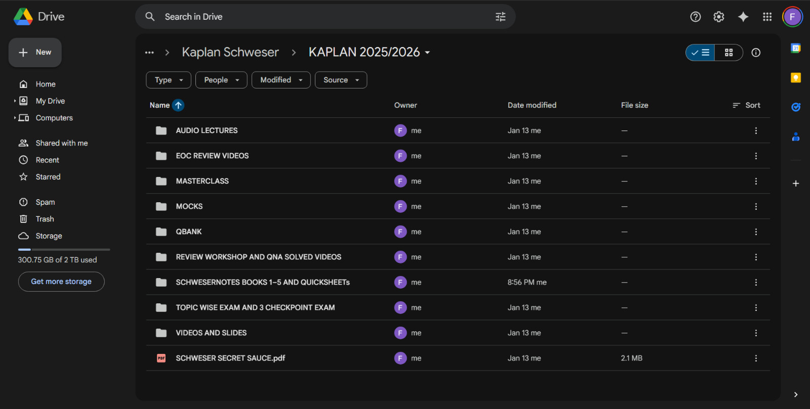Switch to list layout view
This screenshot has width=810, height=409.
point(700,53)
